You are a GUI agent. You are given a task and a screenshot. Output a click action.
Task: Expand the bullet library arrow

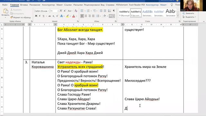tap(85, 11)
